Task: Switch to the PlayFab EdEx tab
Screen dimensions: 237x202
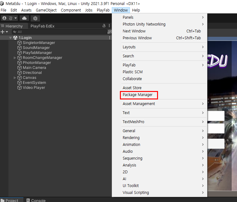Action: [42, 26]
